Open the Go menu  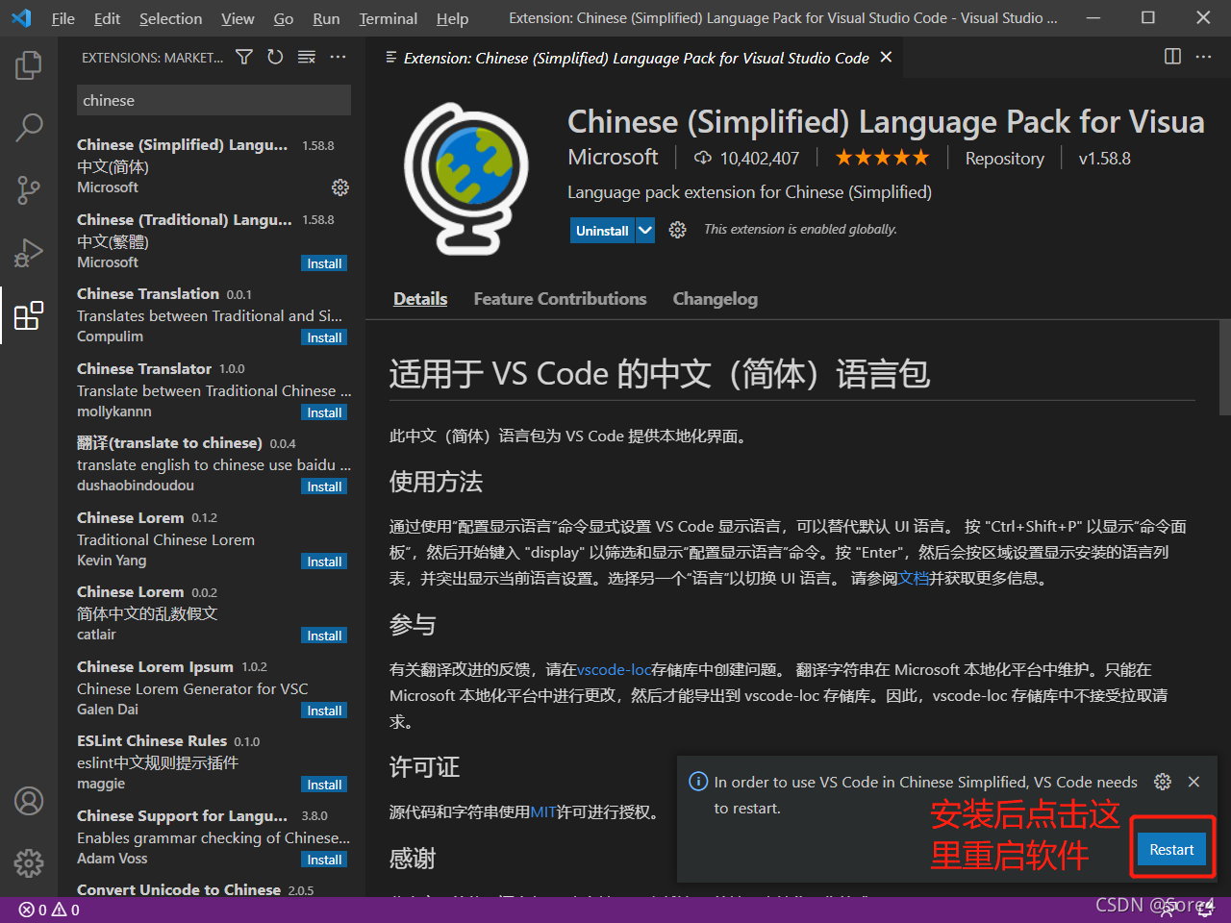(283, 18)
